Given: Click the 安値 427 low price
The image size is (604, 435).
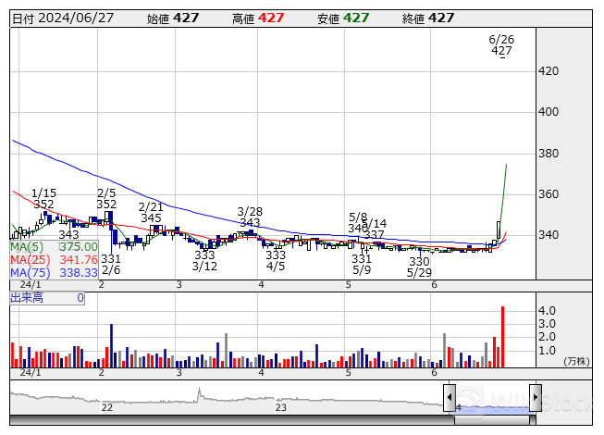Looking at the screenshot, I should pyautogui.click(x=341, y=19).
